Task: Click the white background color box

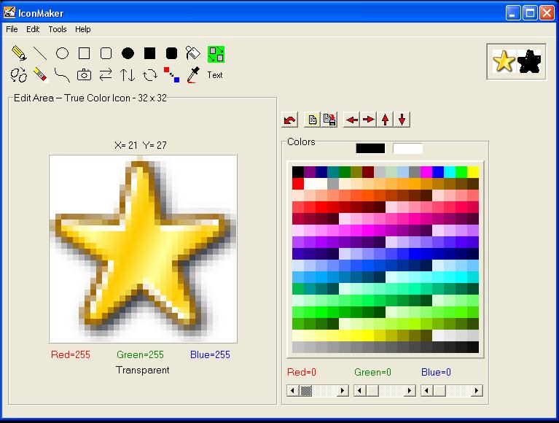Action: tap(408, 148)
